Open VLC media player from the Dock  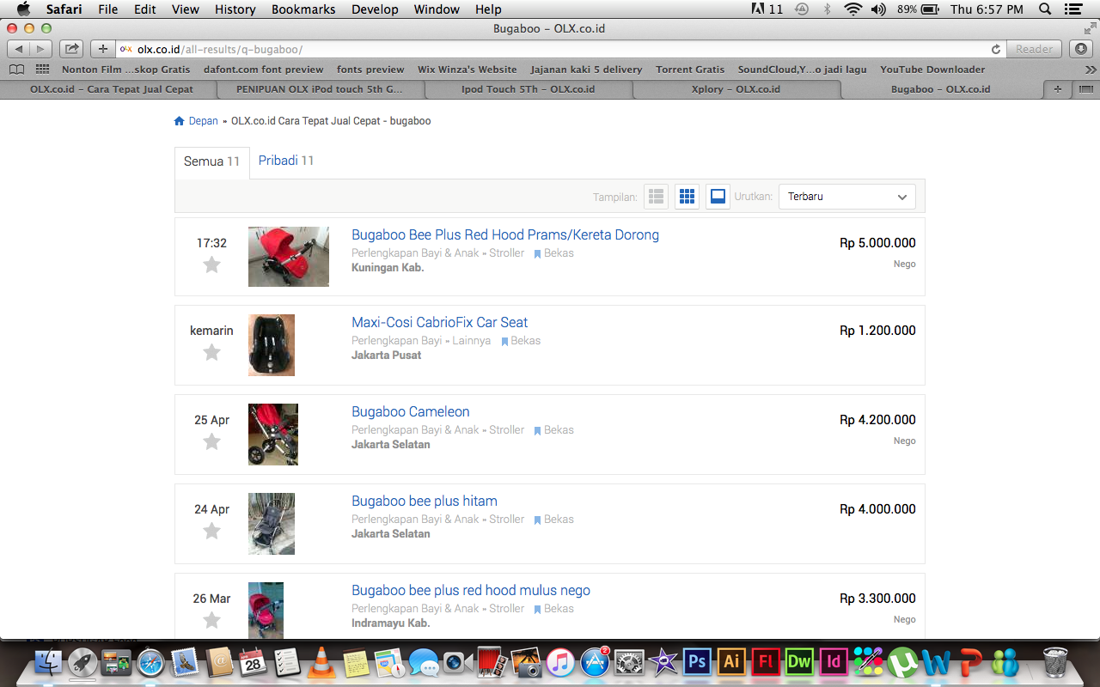321,662
